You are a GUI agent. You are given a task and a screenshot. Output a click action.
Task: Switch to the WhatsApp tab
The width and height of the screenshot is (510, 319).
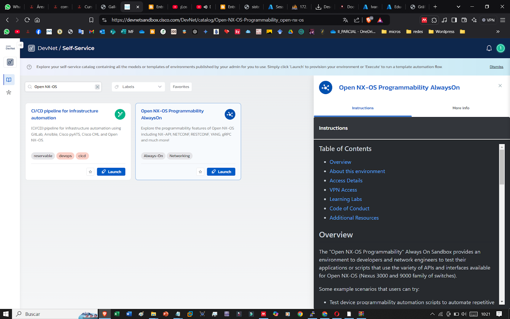tap(12, 7)
